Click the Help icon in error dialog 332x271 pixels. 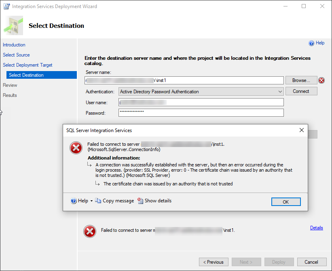(x=74, y=201)
